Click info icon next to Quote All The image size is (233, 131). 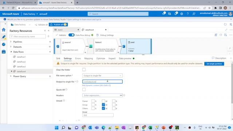click(x=66, y=90)
